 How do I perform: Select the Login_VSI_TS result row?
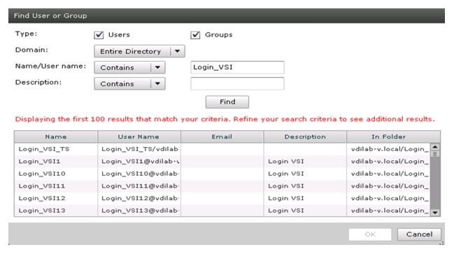(222, 149)
